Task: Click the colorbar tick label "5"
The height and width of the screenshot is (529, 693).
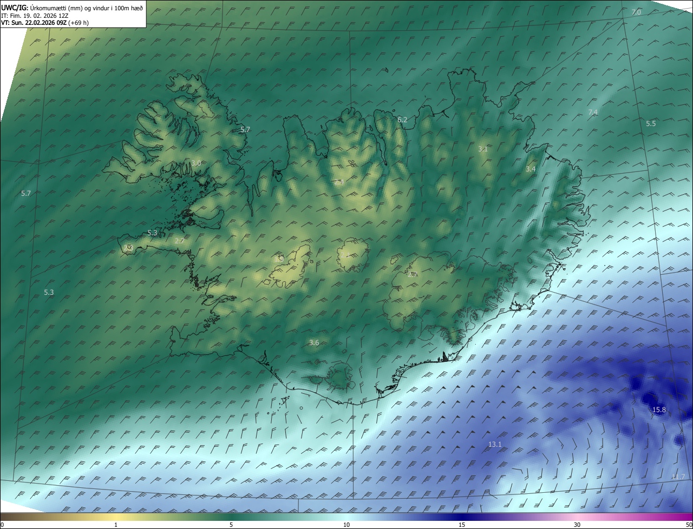Action: click(x=231, y=525)
